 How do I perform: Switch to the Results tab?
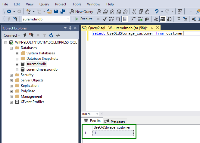point(92,120)
